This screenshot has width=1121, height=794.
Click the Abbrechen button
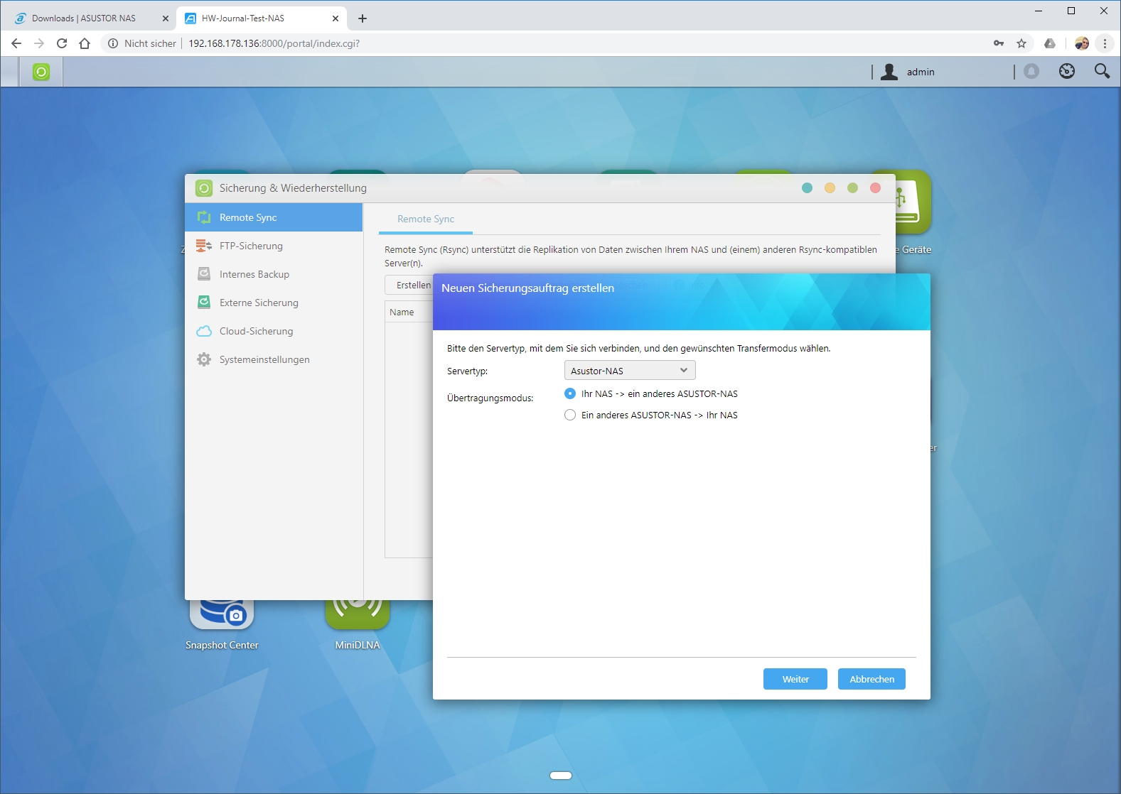tap(871, 679)
